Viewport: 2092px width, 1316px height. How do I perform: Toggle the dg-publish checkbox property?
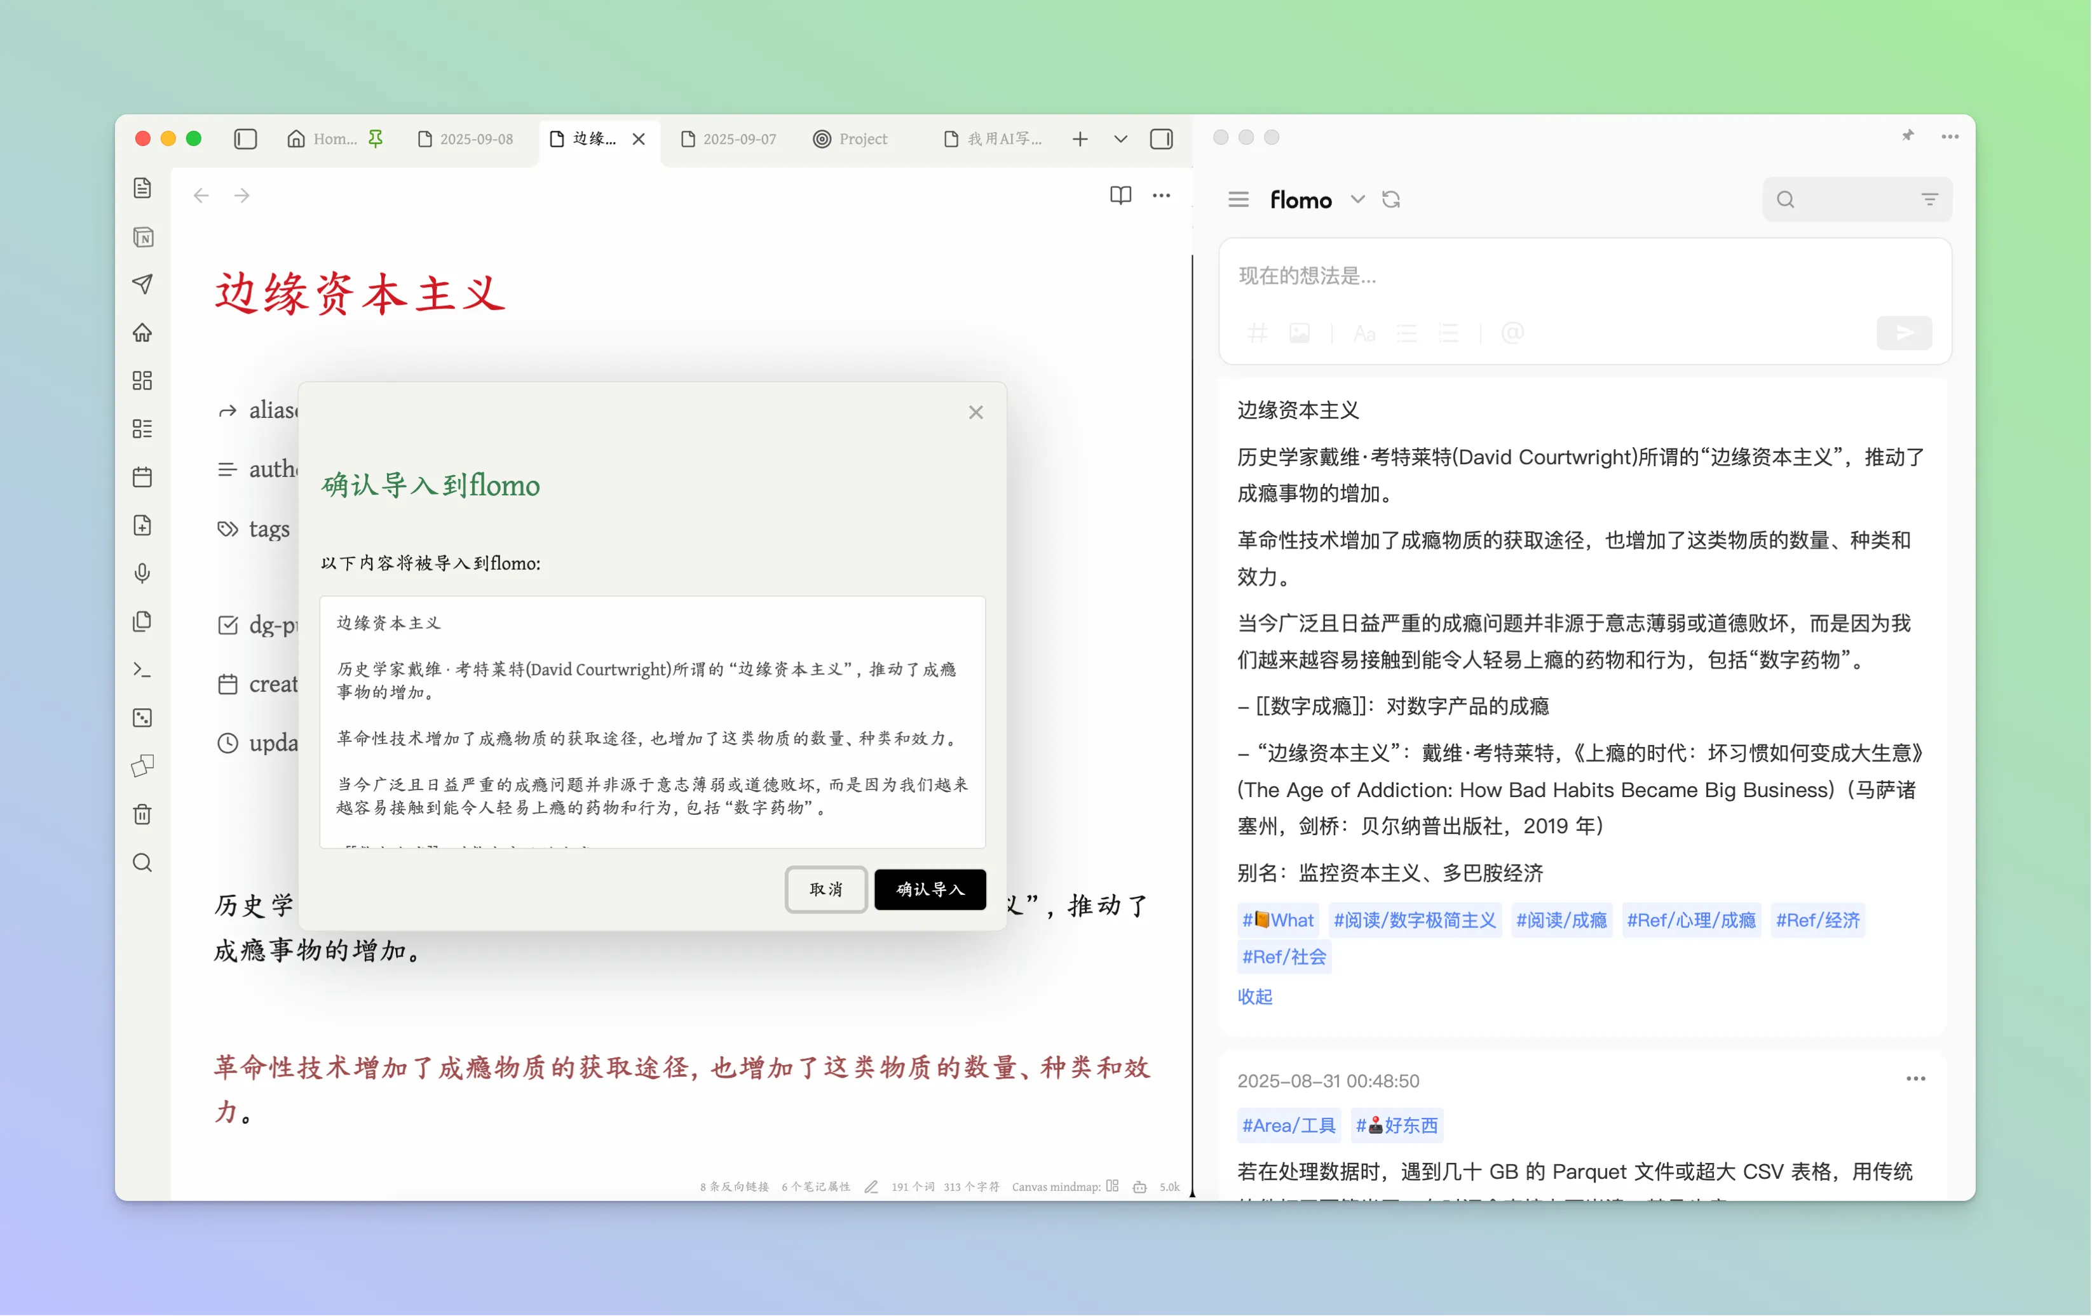(x=228, y=625)
